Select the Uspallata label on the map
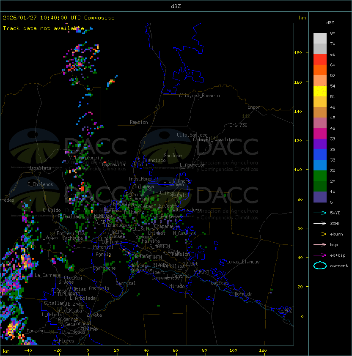 click(x=40, y=168)
